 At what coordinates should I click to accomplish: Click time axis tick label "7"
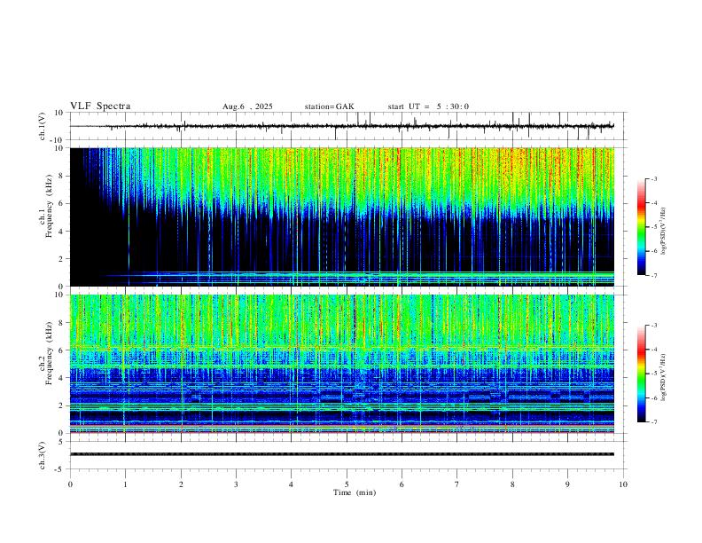click(x=457, y=484)
